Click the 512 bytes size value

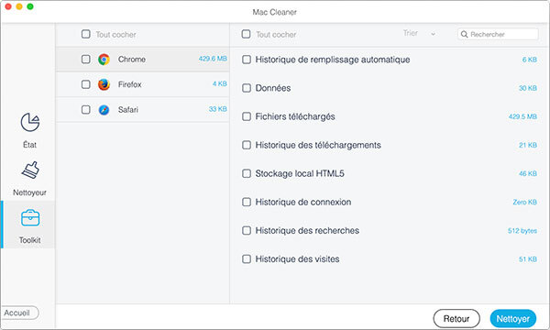522,231
